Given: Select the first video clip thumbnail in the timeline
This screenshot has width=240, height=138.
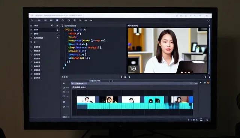Looking at the screenshot, I should pos(86,100).
